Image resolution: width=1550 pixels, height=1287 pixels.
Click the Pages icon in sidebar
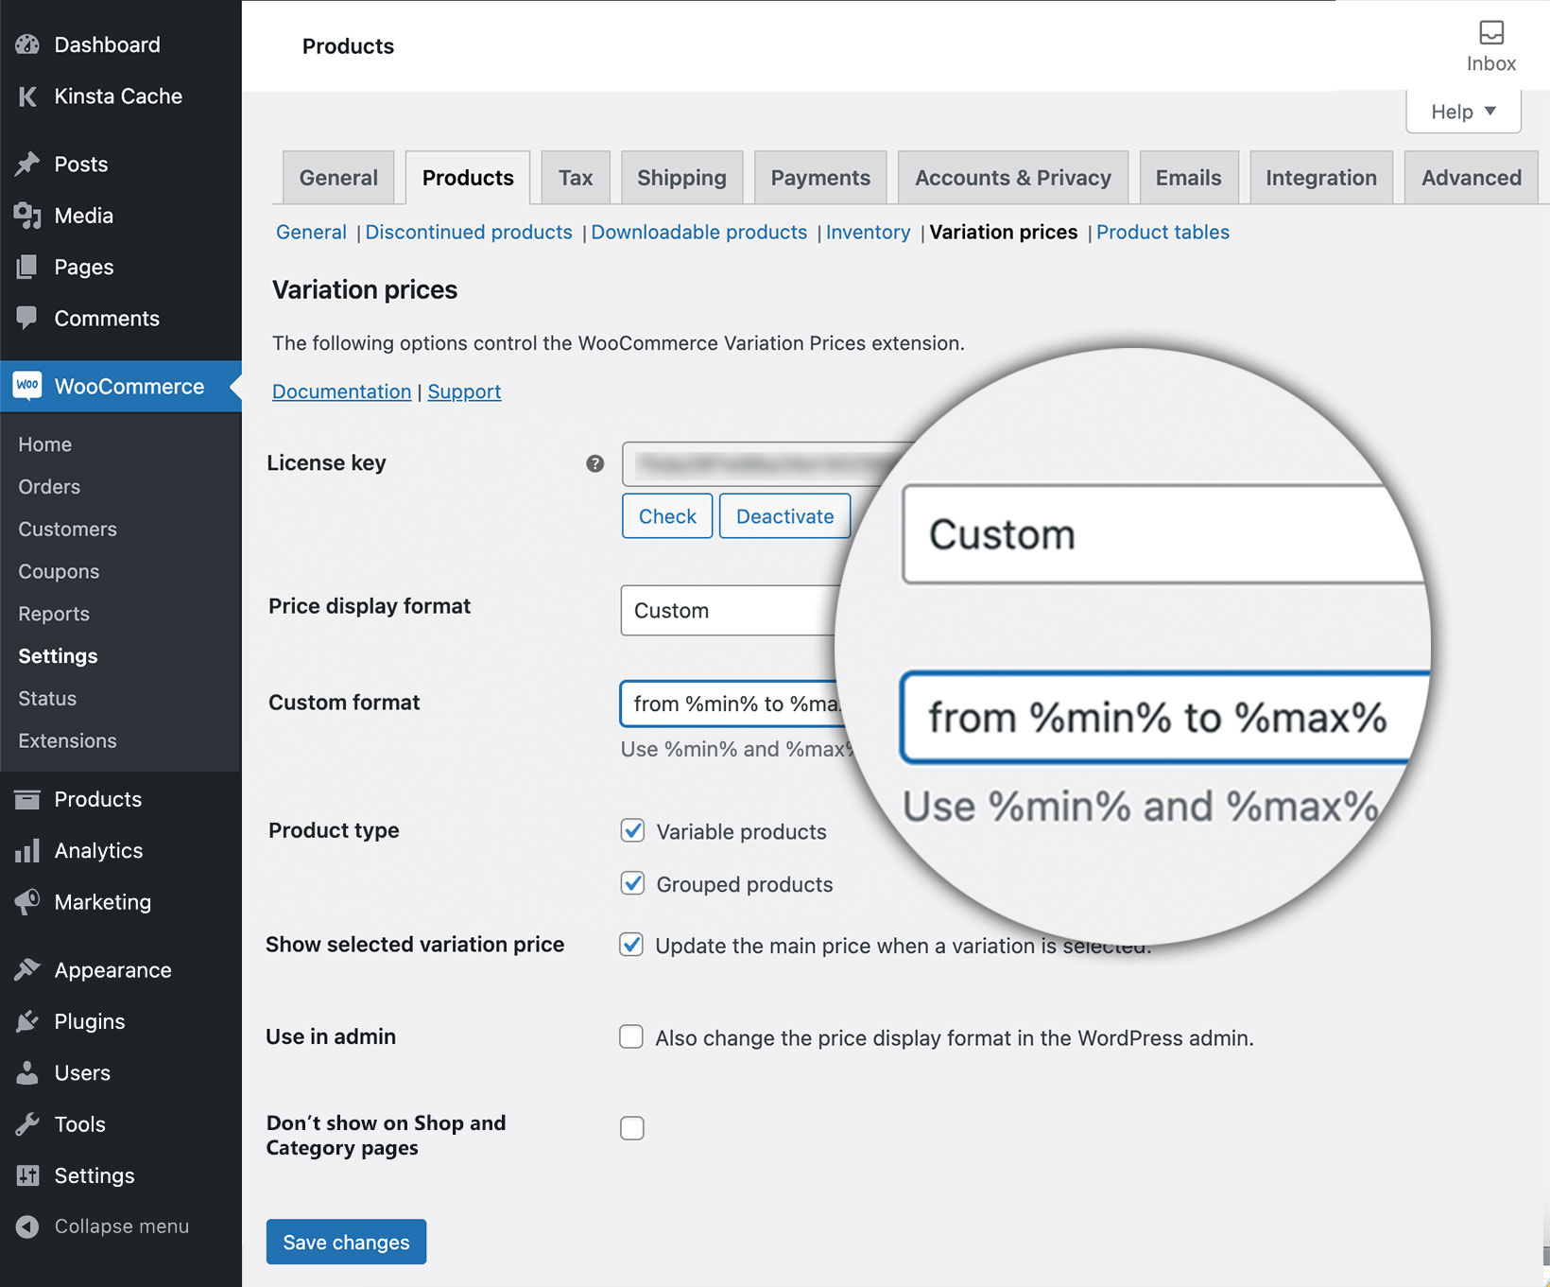(x=27, y=268)
